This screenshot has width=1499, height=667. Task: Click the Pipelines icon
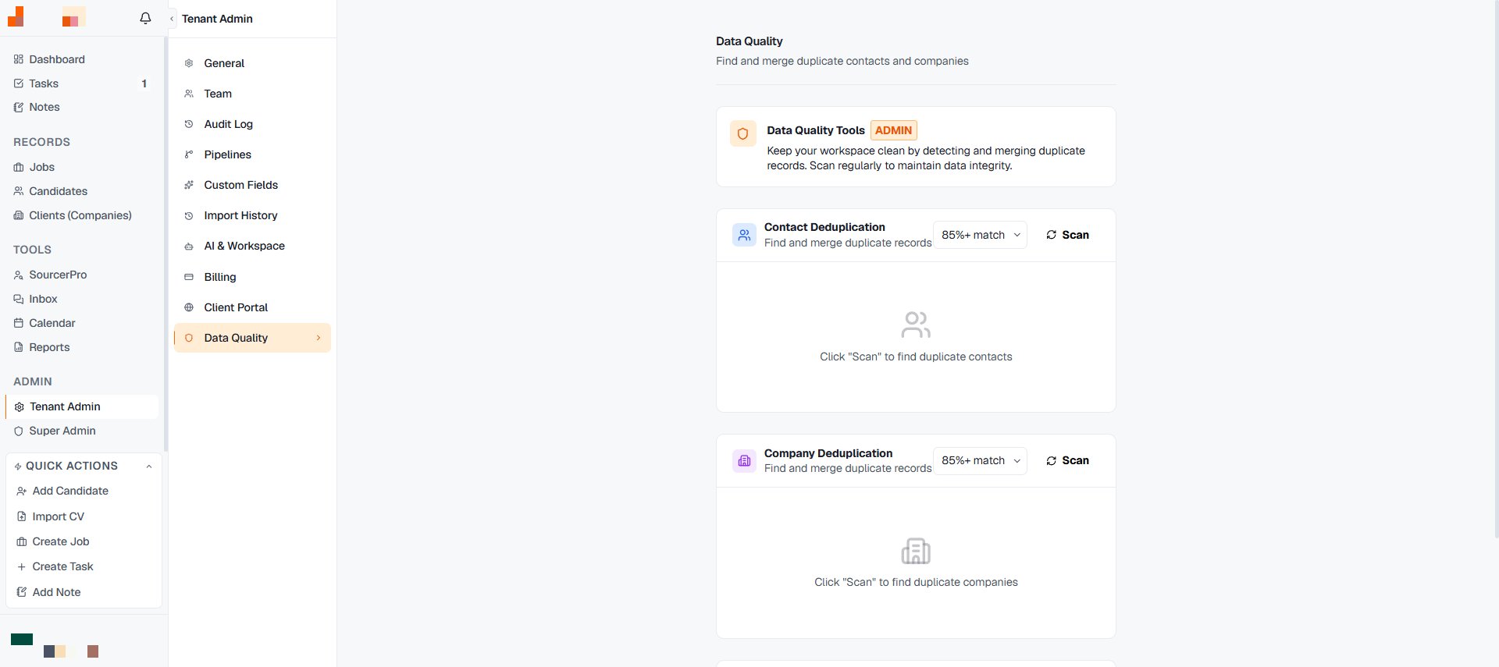(189, 154)
